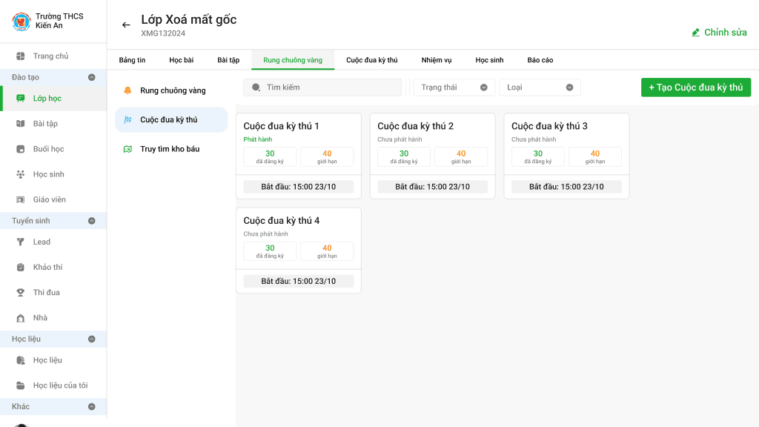This screenshot has height=427, width=759.
Task: Click the Khảo thí clipboard icon
Action: (x=20, y=267)
